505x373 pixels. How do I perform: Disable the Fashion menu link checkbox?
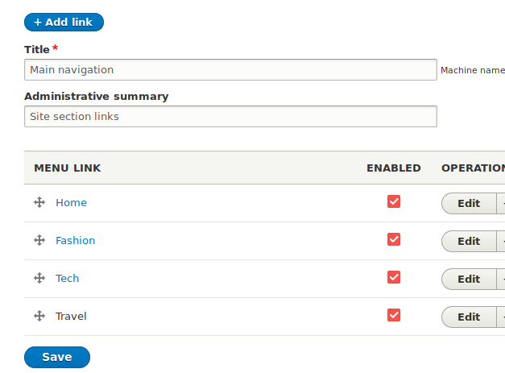point(394,239)
